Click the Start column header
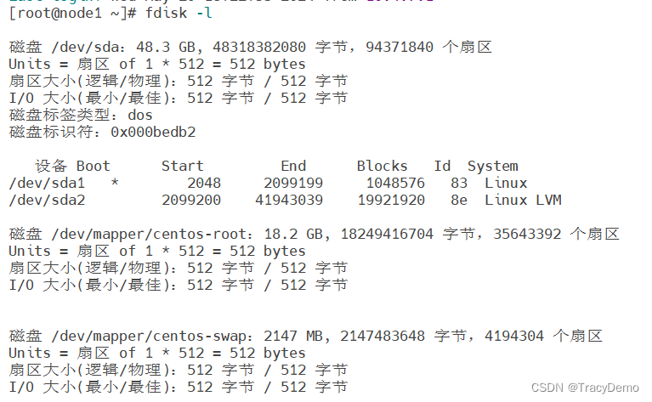The width and height of the screenshot is (652, 402). [182, 166]
